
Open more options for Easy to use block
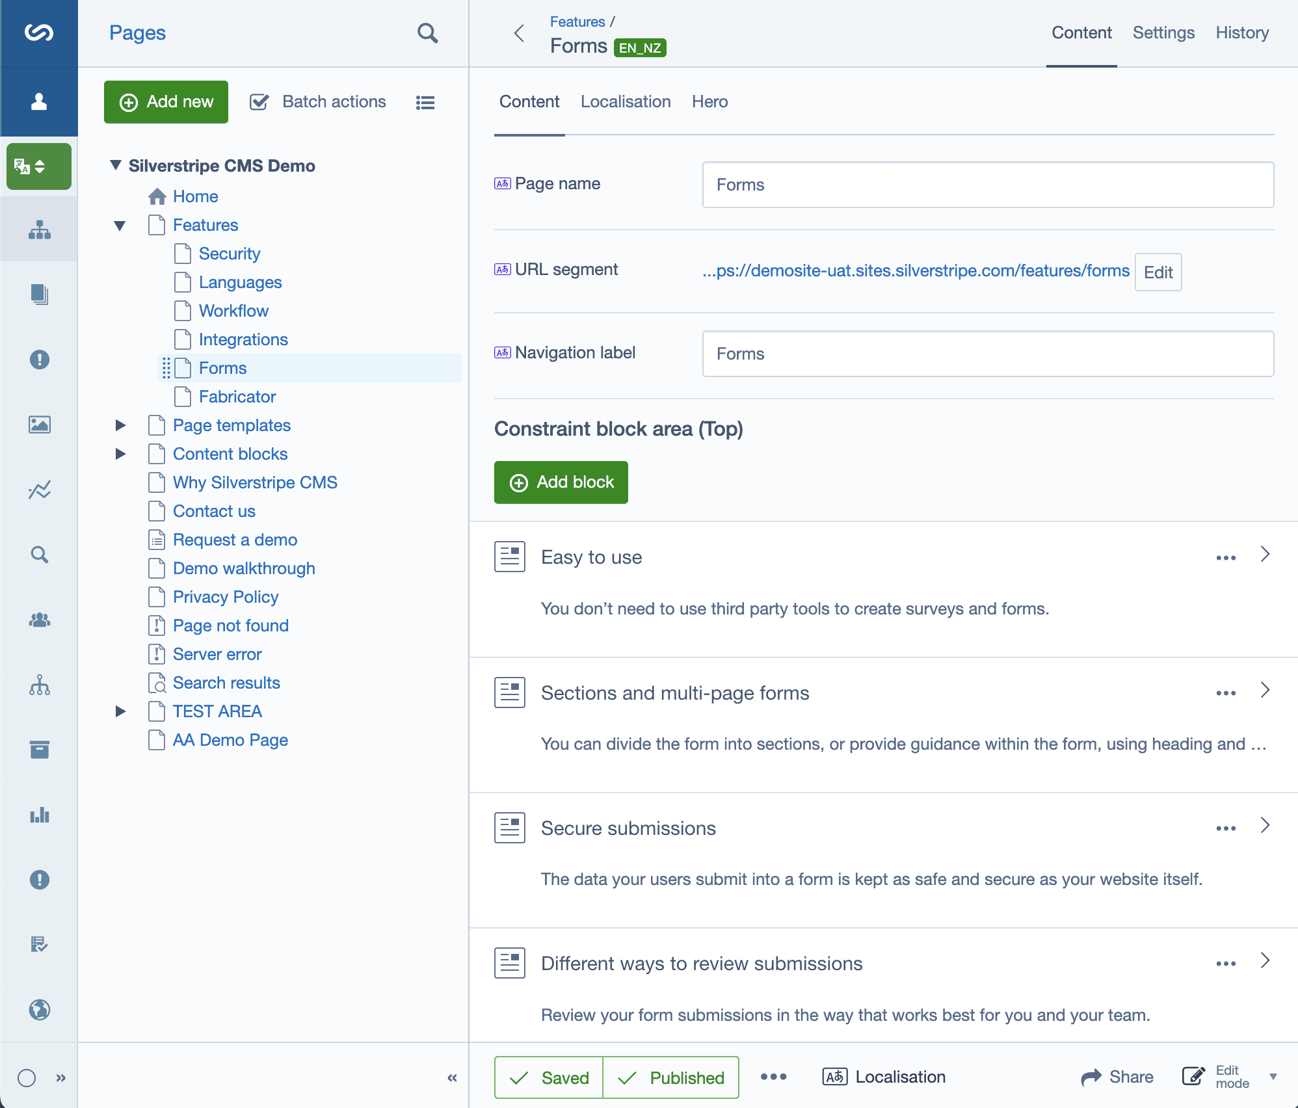(1226, 557)
